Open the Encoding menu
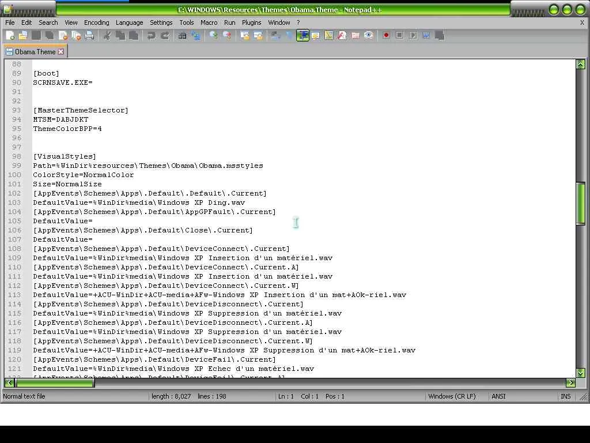 (x=96, y=22)
